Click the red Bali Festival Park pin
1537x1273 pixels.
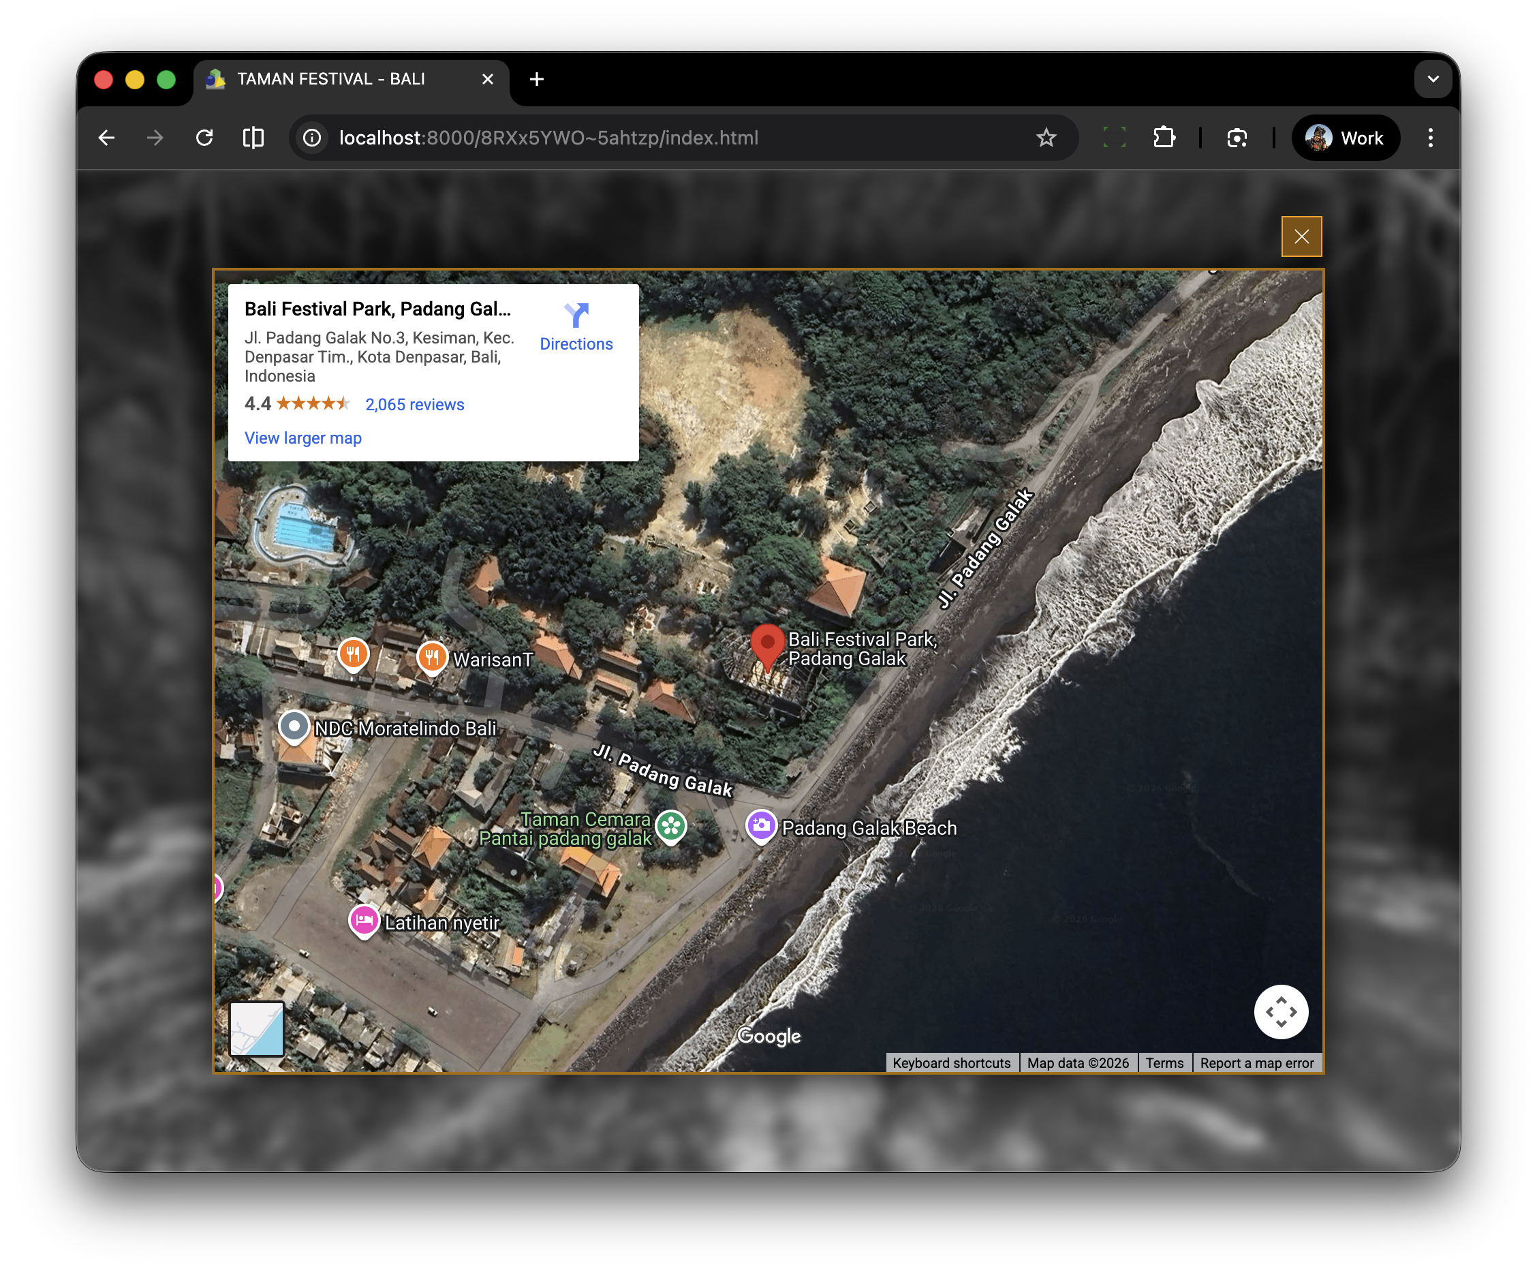point(767,645)
